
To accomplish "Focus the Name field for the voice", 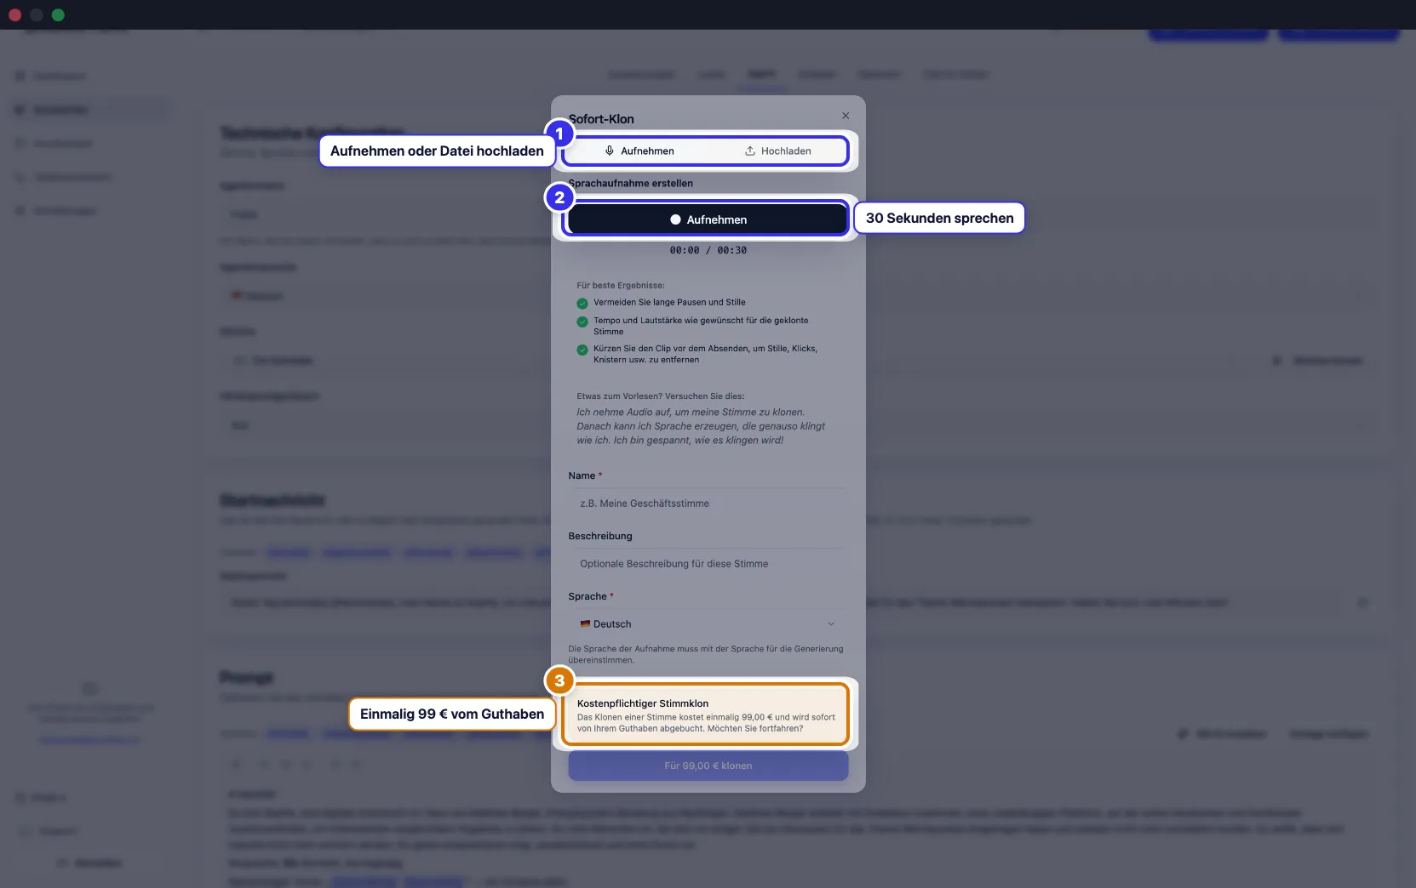I will [708, 503].
